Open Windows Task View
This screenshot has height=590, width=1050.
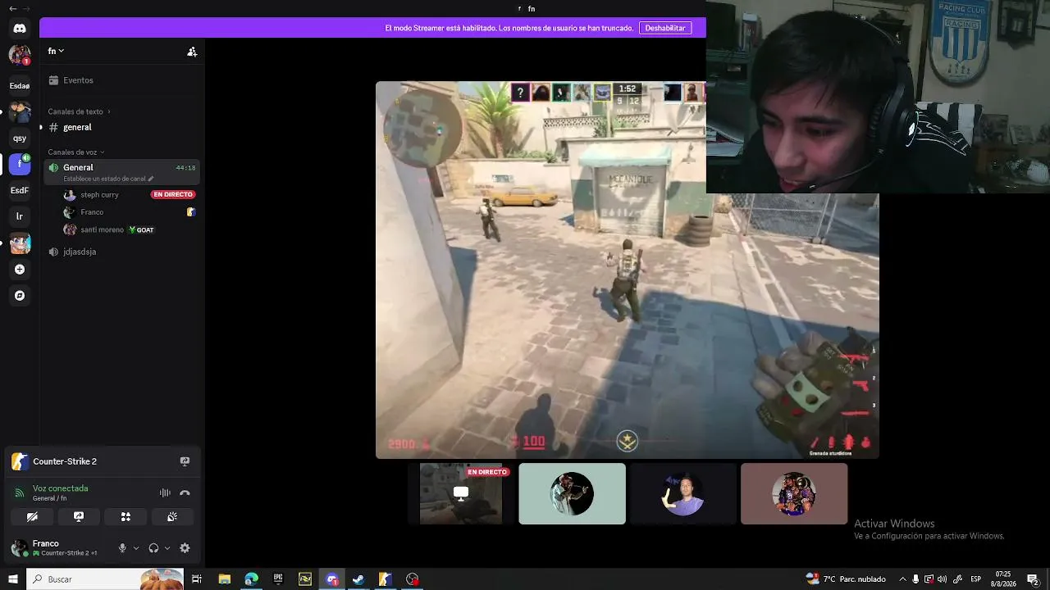[197, 579]
